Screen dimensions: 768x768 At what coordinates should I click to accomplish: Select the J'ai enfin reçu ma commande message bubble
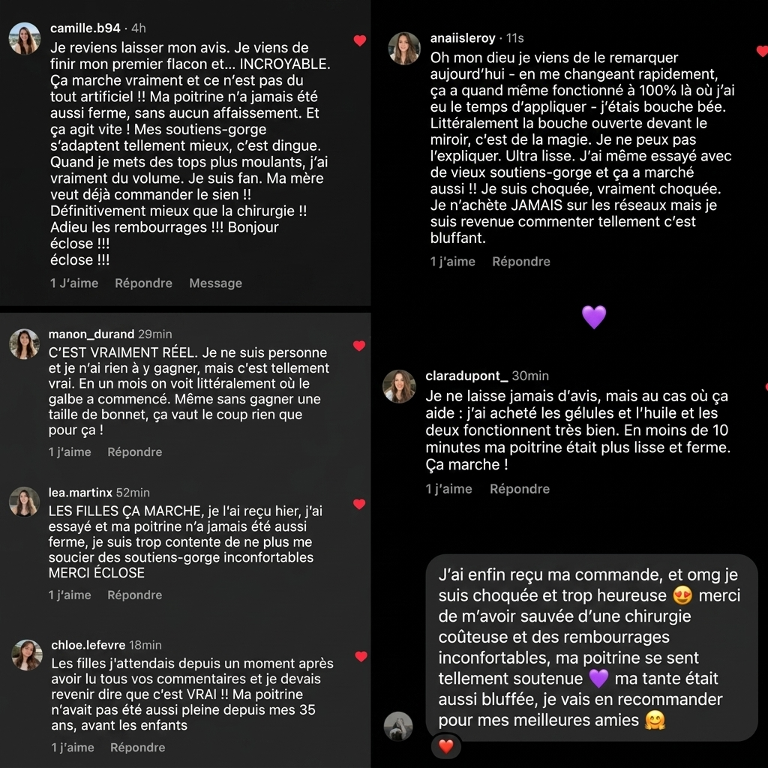pyautogui.click(x=592, y=647)
